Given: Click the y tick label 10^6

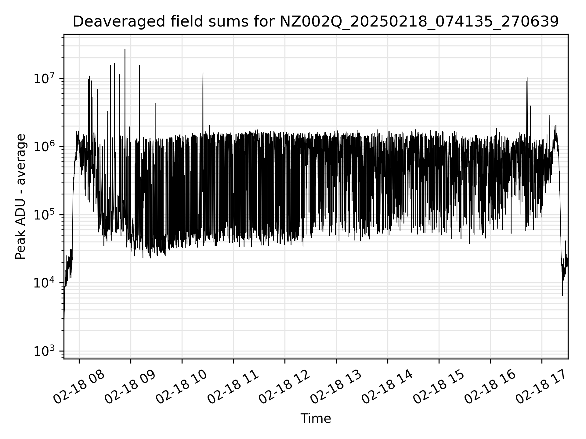Looking at the screenshot, I should tap(44, 147).
